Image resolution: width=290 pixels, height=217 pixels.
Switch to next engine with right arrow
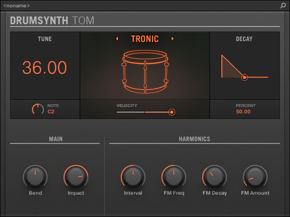172,39
